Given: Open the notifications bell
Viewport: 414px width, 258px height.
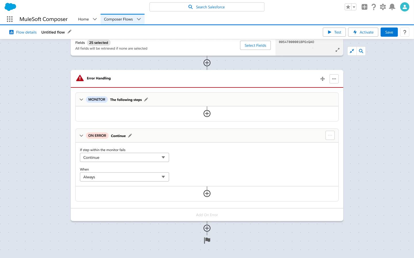Looking at the screenshot, I should coord(392,7).
